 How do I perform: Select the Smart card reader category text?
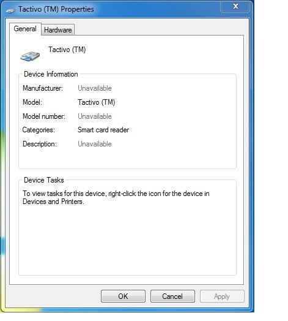click(103, 130)
